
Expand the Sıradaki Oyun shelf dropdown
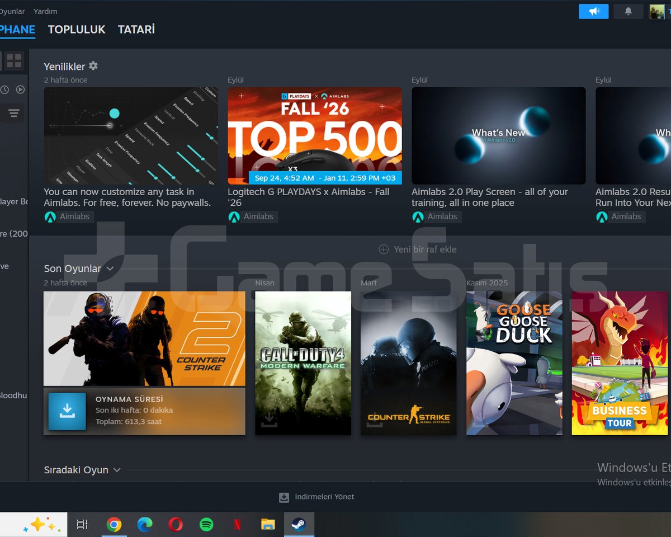pos(117,470)
